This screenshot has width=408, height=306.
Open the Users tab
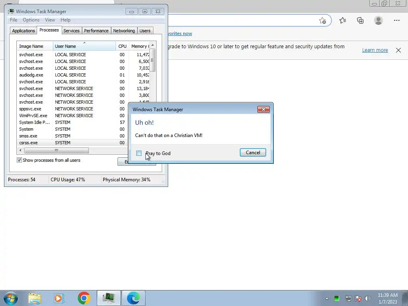[x=145, y=31]
